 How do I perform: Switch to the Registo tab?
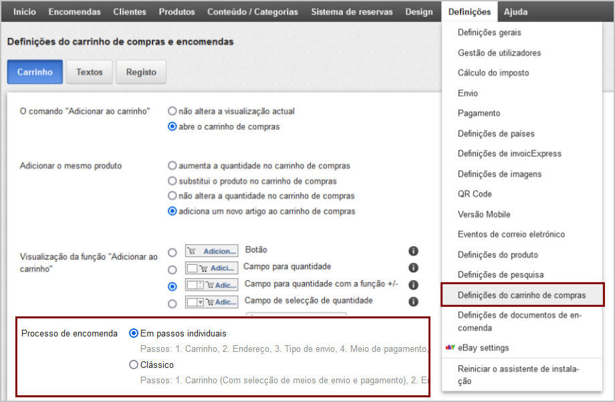(141, 72)
